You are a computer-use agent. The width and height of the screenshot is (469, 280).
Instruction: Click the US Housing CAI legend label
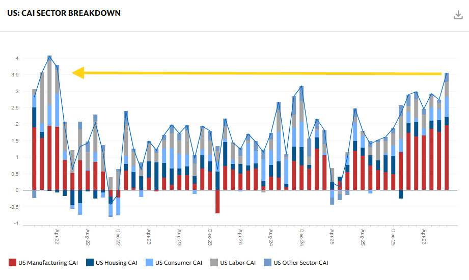(116, 263)
